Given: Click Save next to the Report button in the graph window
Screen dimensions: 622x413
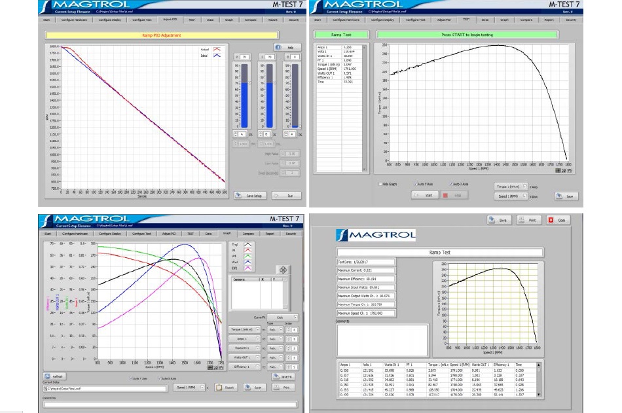Looking at the screenshot, I should 254,387.
